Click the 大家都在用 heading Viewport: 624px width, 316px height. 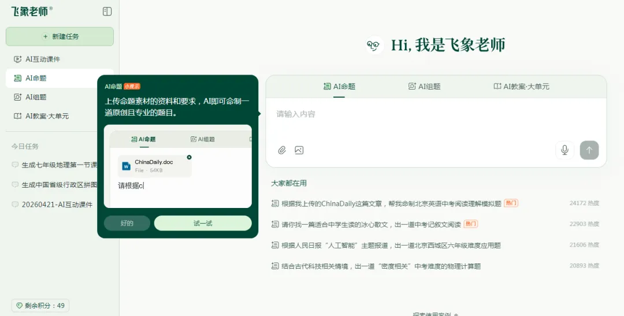pos(289,184)
